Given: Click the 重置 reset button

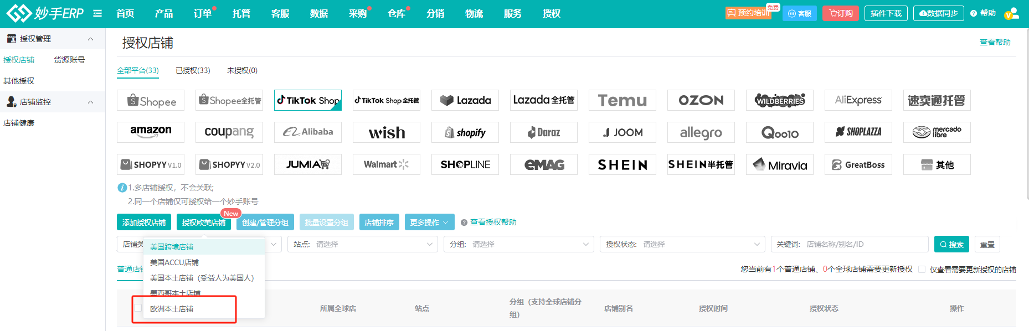Looking at the screenshot, I should tap(987, 244).
